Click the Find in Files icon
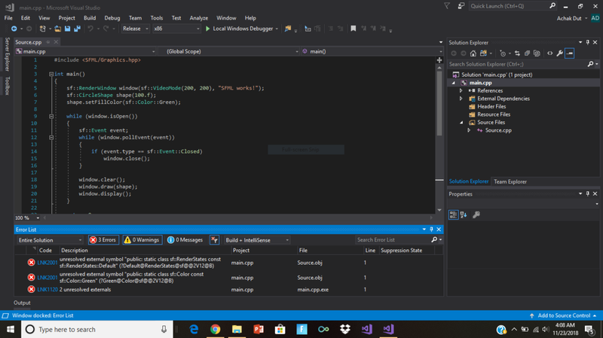This screenshot has height=338, width=603. click(288, 29)
